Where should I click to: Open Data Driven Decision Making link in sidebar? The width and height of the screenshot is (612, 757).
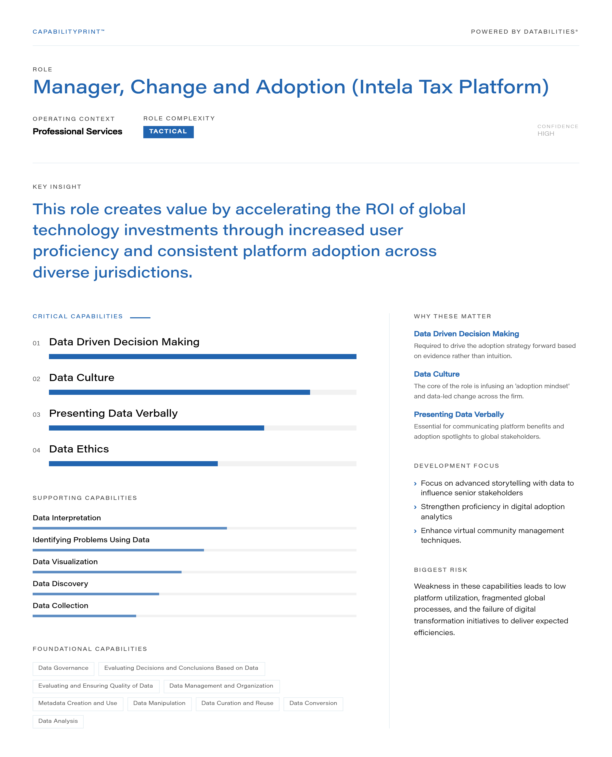(466, 334)
